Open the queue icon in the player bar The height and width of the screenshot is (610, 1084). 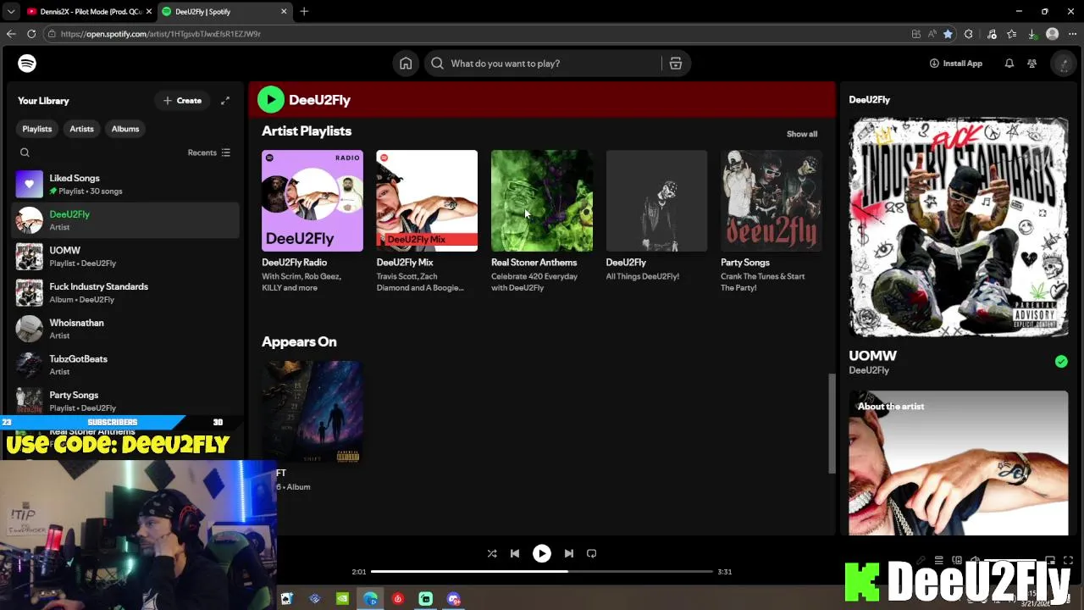[938, 561]
